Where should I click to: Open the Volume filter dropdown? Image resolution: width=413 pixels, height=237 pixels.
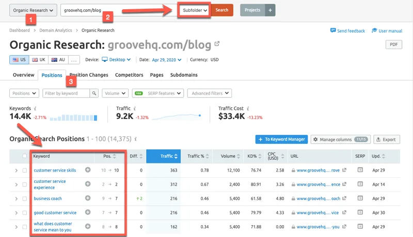[115, 93]
